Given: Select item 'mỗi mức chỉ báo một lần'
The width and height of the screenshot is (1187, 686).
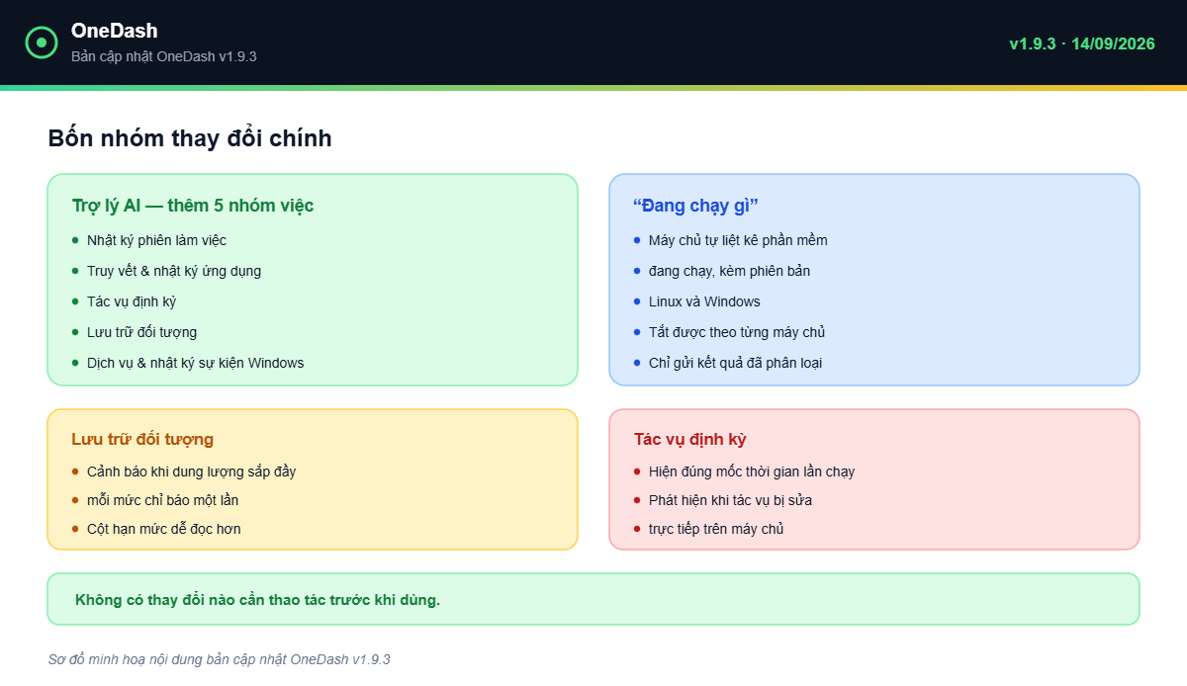Looking at the screenshot, I should pyautogui.click(x=162, y=500).
